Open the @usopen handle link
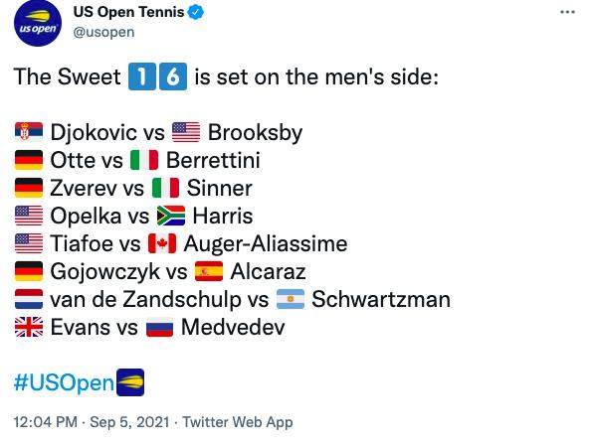This screenshot has height=446, width=591. tap(103, 33)
